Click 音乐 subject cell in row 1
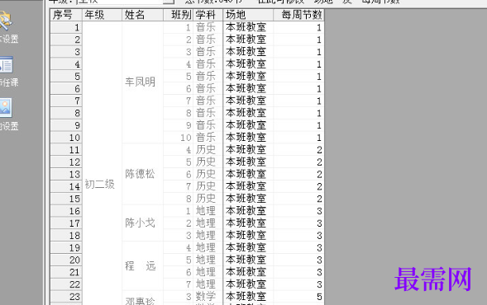This screenshot has width=487, height=305. [208, 27]
